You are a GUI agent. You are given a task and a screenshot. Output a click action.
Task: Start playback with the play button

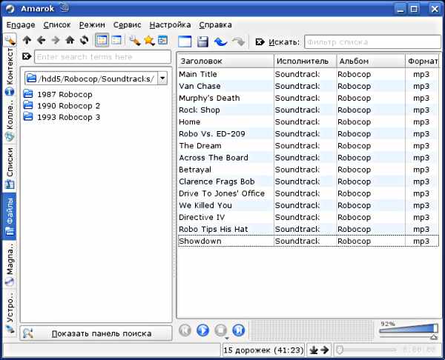click(203, 330)
